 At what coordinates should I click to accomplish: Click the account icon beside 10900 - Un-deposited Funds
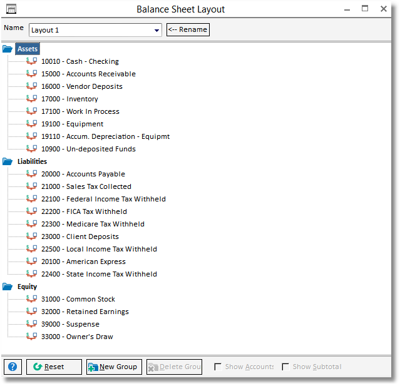click(32, 149)
